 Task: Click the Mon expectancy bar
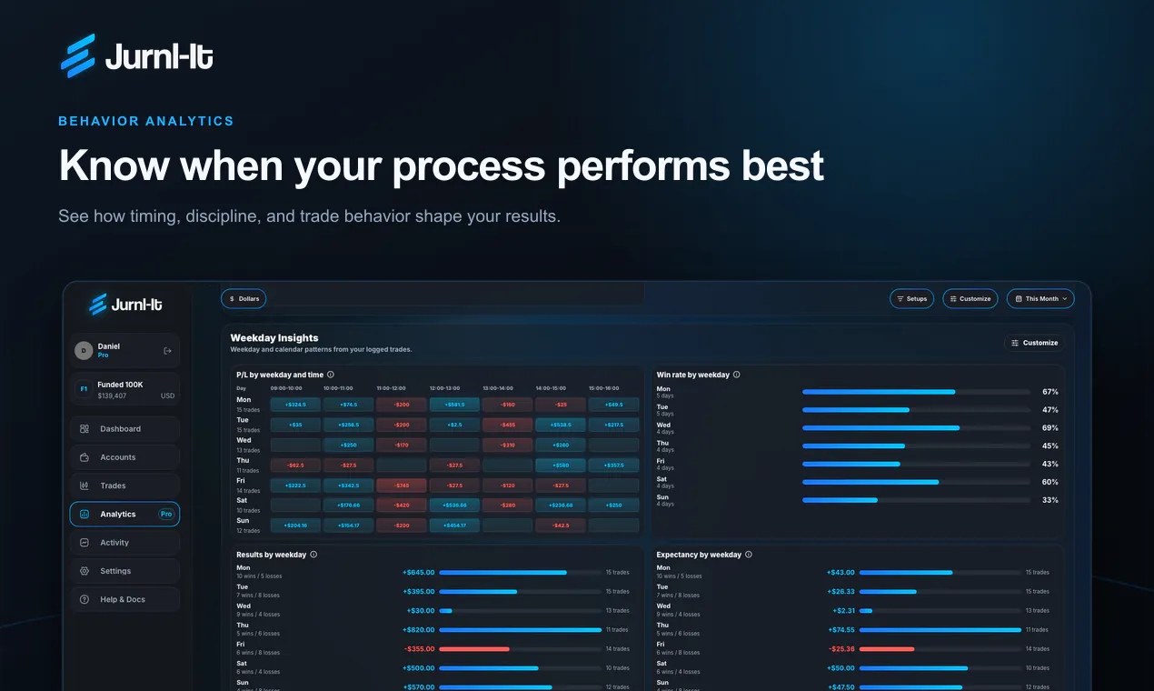tap(906, 573)
